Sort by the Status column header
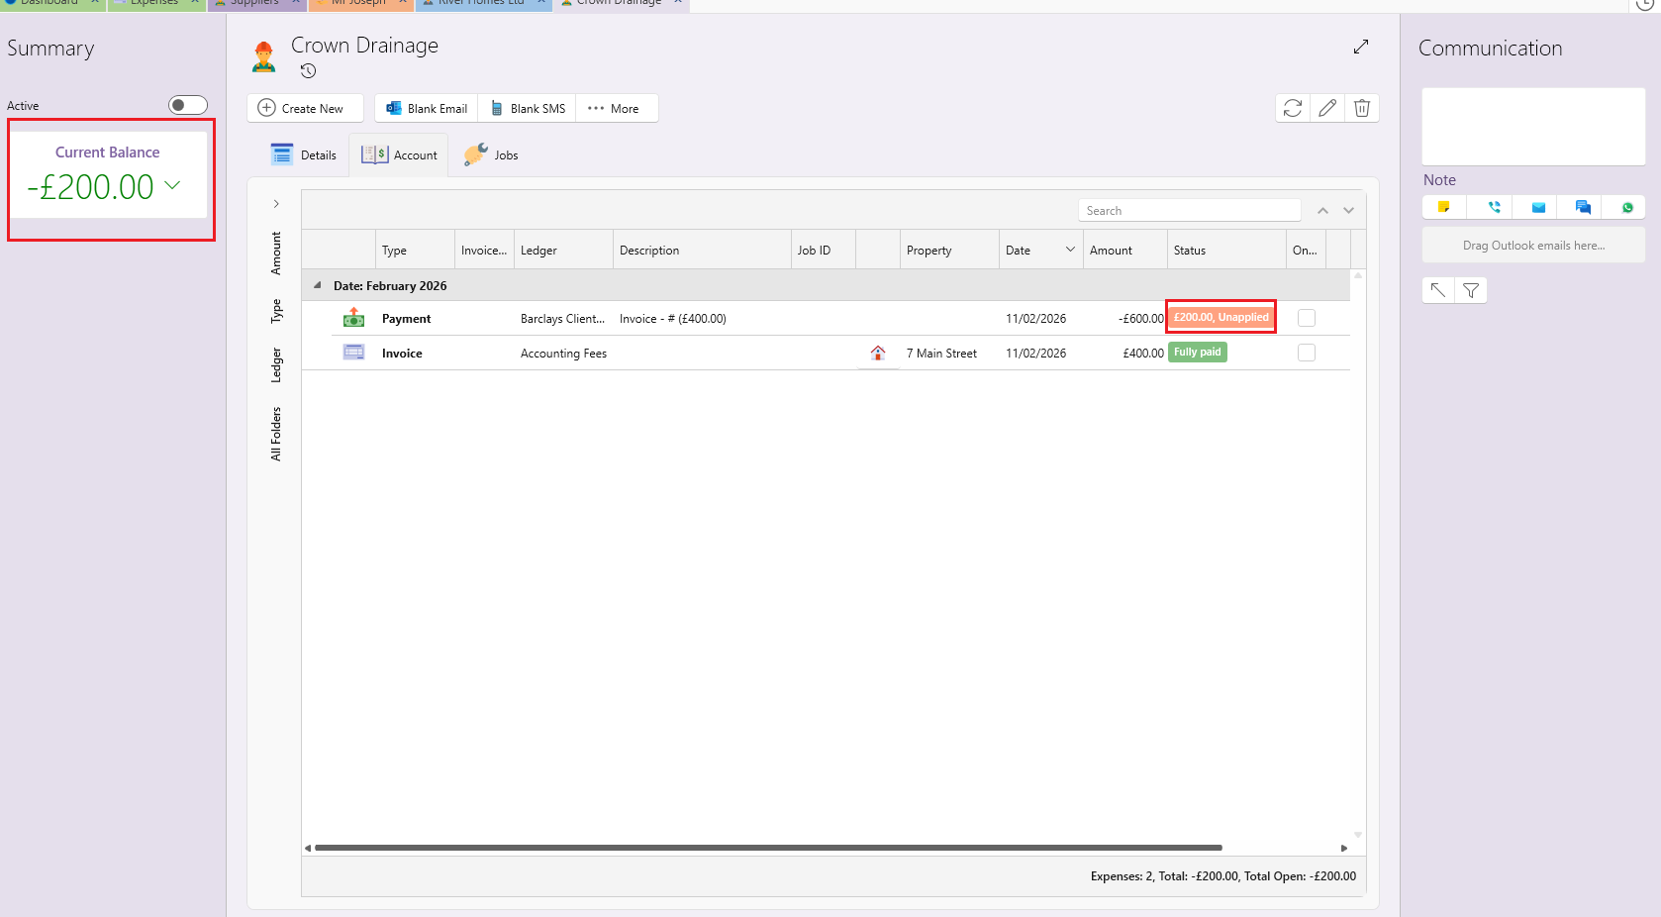 tap(1227, 251)
